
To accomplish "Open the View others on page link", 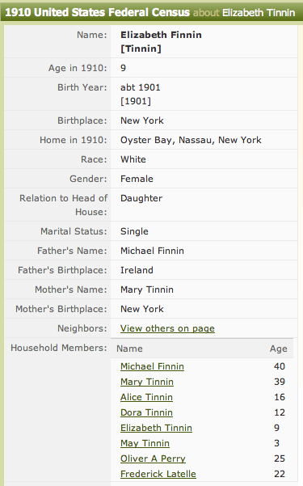I will (167, 328).
